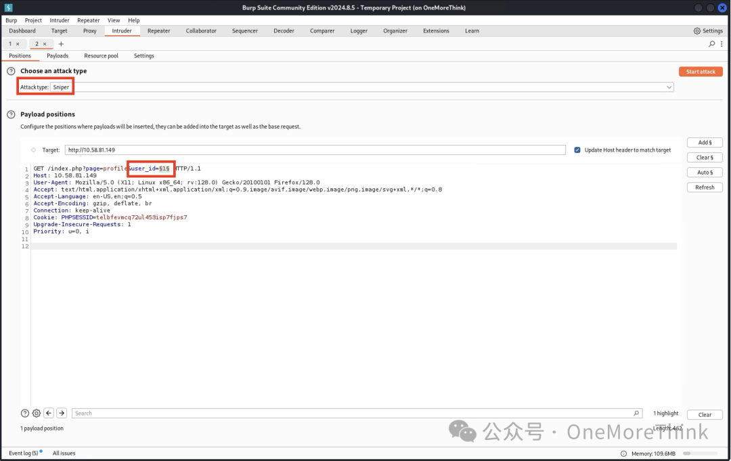Open the Payloads sub-tab
This screenshot has height=461, width=731.
(x=58, y=56)
